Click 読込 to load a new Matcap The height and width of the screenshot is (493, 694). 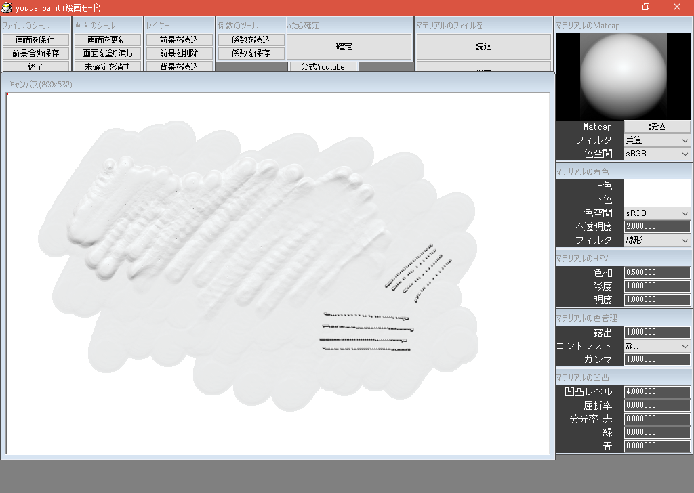pyautogui.click(x=657, y=126)
